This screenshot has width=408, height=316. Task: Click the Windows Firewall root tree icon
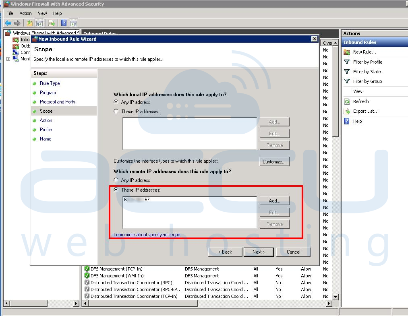8,33
